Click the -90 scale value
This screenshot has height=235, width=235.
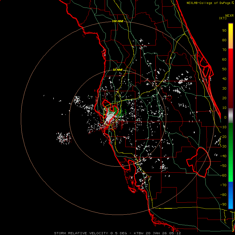coord(223,204)
